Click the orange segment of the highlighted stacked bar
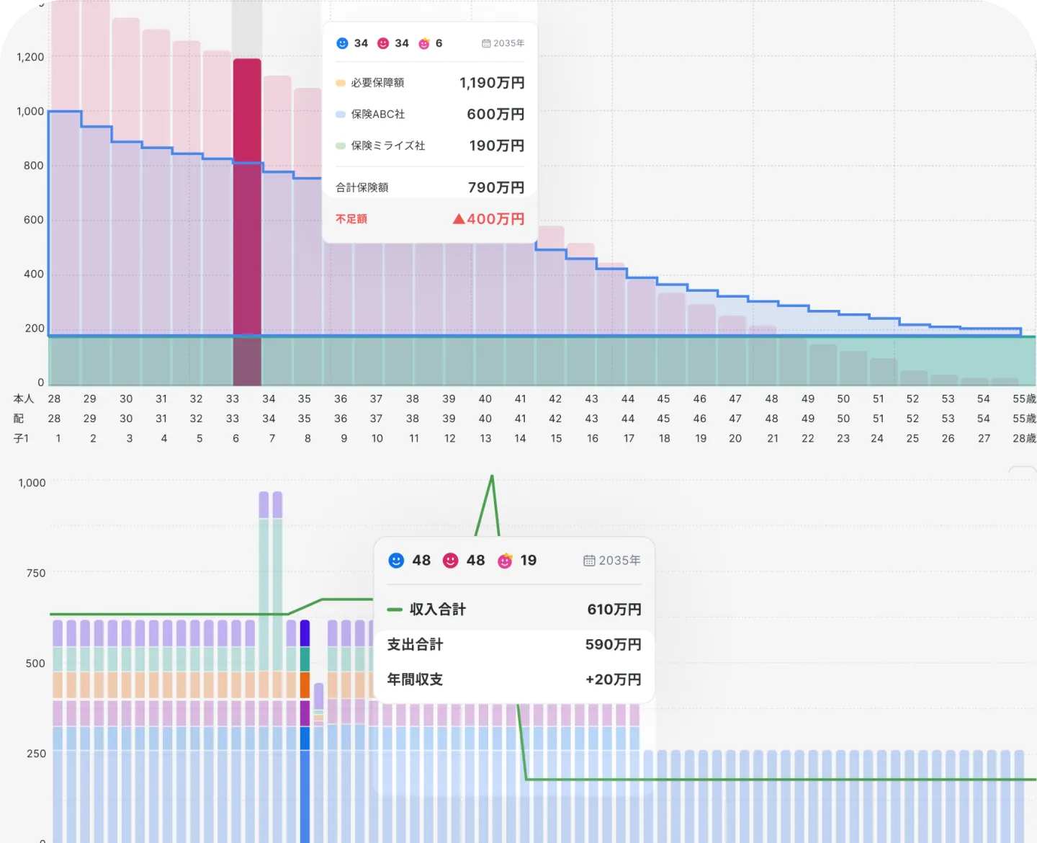Screen dimensions: 1037x843 click(x=305, y=684)
